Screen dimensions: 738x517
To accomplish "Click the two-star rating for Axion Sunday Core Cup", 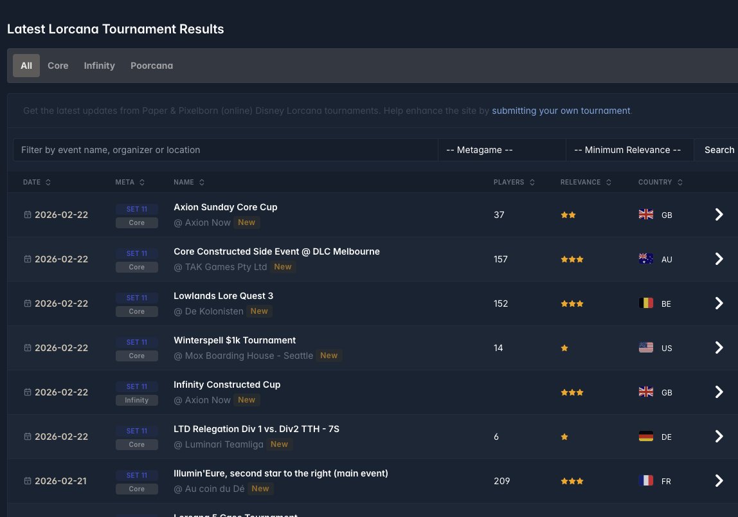I will click(568, 215).
